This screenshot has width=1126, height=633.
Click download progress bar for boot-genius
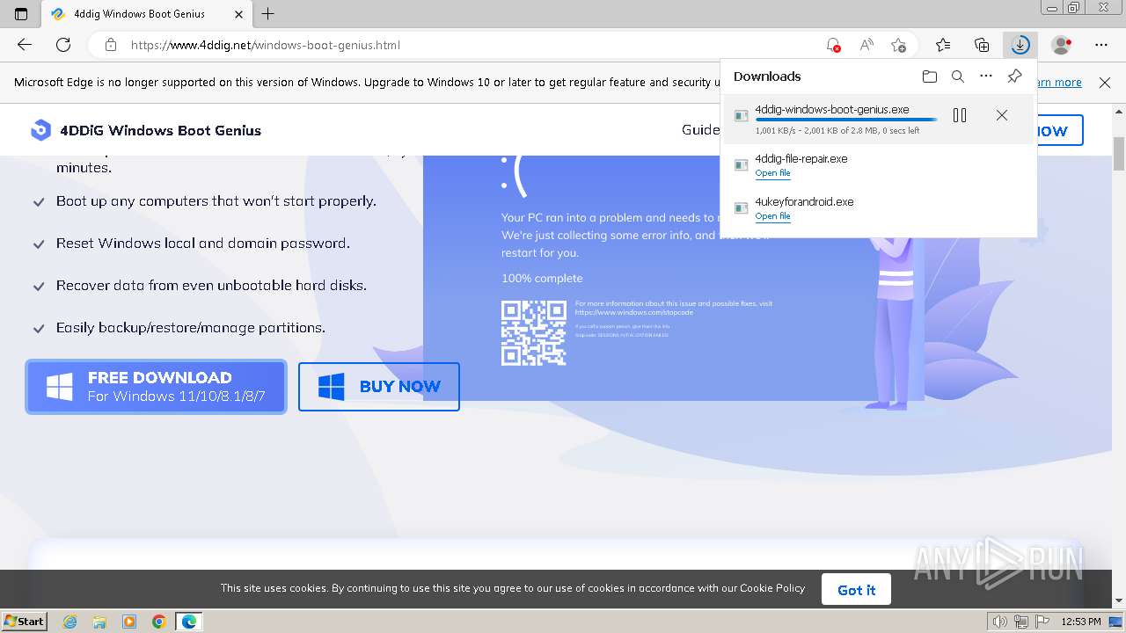[x=846, y=120]
